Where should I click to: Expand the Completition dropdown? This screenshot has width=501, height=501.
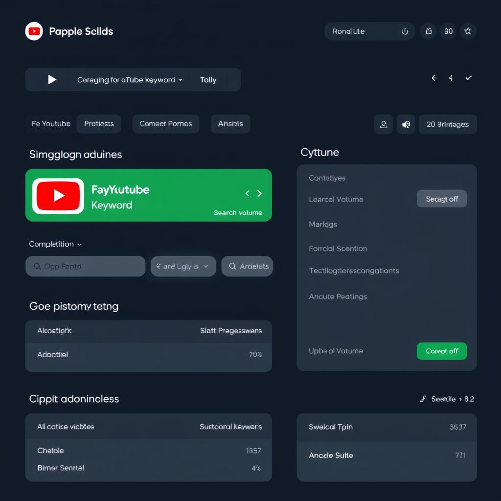55,244
